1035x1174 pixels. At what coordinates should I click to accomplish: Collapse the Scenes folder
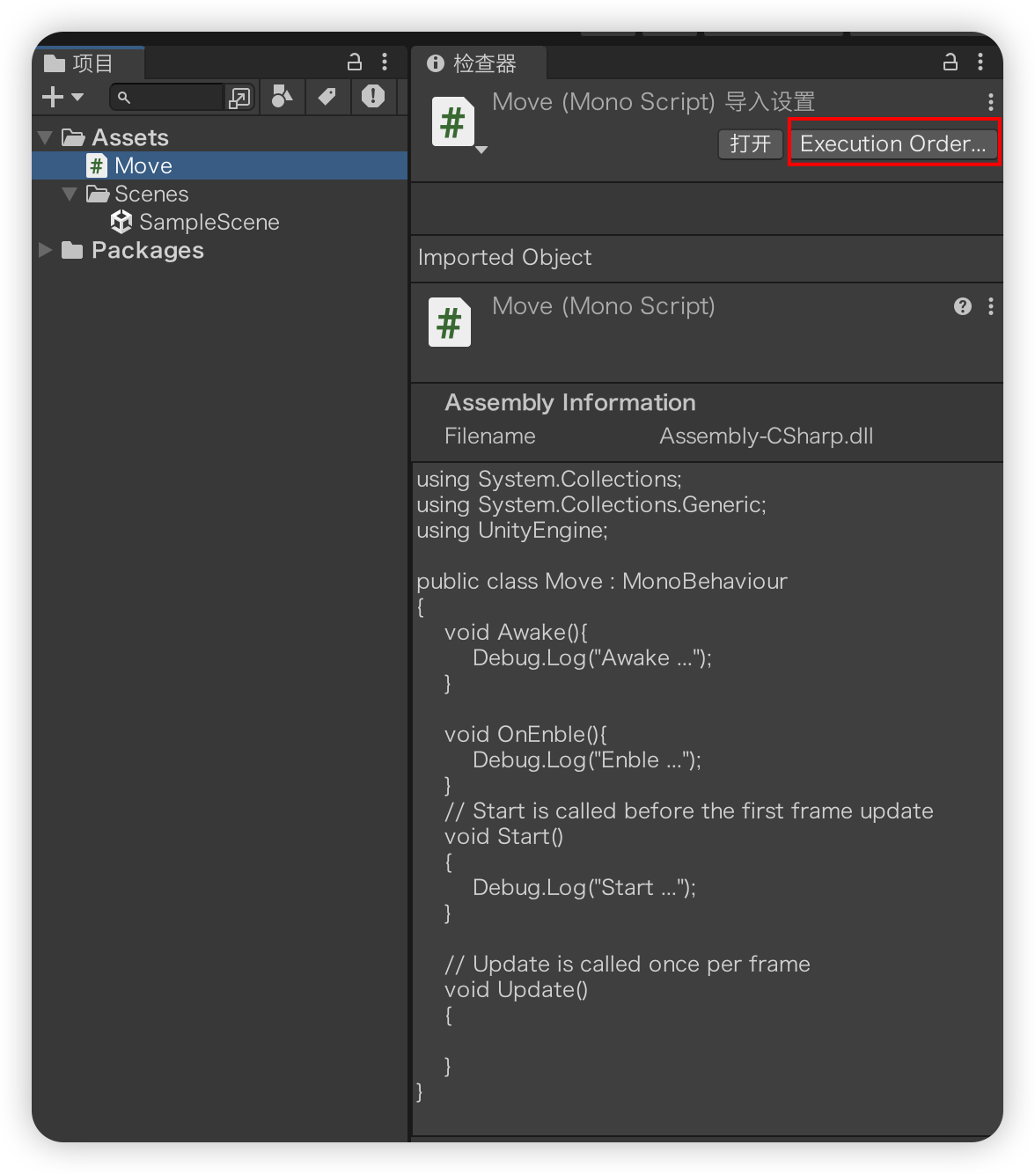point(70,194)
